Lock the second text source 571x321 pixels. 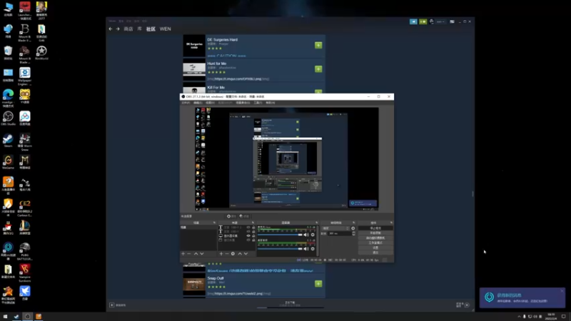(x=254, y=231)
